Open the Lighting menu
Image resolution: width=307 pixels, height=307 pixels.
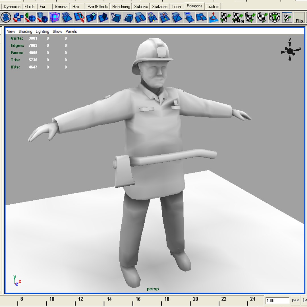pyautogui.click(x=42, y=31)
